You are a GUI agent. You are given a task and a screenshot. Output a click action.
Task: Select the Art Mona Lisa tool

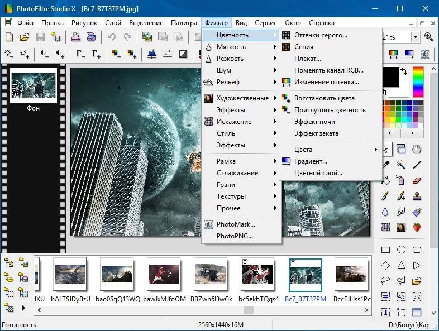pyautogui.click(x=401, y=227)
